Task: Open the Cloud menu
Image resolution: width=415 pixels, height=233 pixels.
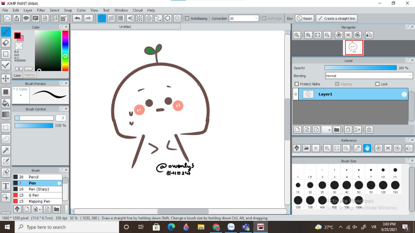Action: 137,10
